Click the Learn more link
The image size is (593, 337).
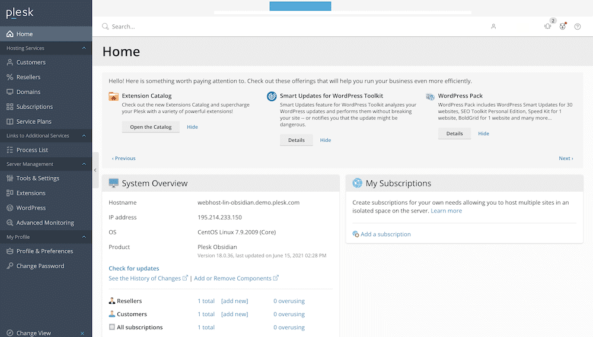point(447,211)
